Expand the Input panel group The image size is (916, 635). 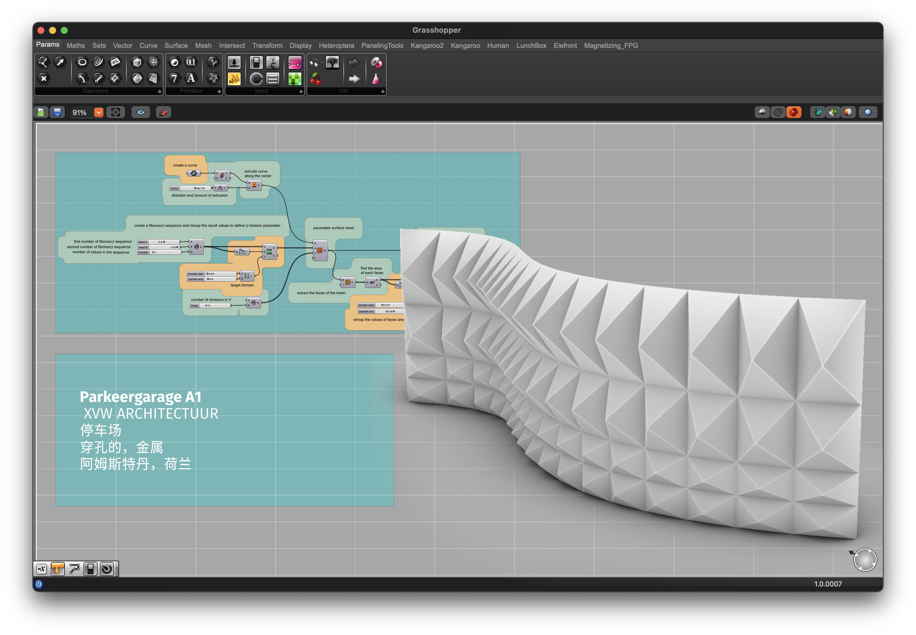click(x=301, y=91)
